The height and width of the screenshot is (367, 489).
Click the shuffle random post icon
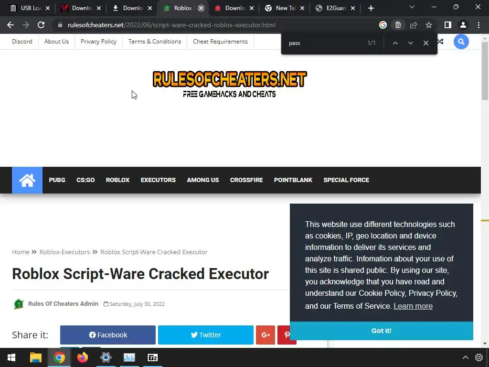(x=441, y=41)
